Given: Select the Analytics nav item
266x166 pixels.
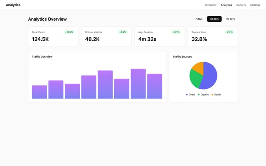Looking at the screenshot, I should point(226,5).
